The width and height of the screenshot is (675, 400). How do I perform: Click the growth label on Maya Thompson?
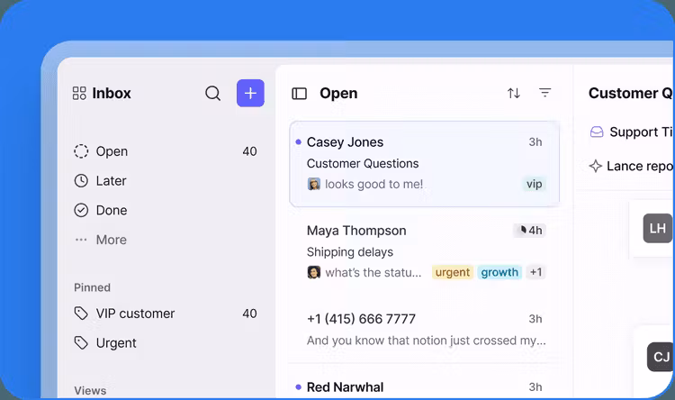click(499, 272)
